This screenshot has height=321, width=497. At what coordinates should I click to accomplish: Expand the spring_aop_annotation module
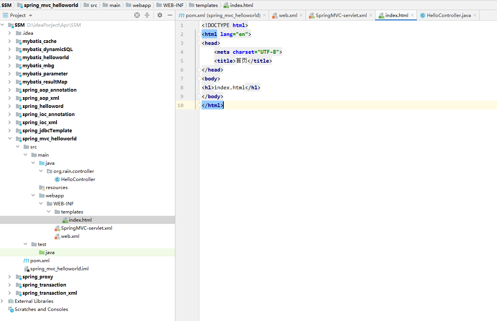tap(10, 90)
